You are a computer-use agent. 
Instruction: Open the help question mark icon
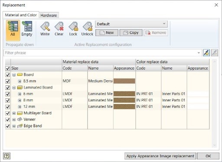(7, 156)
